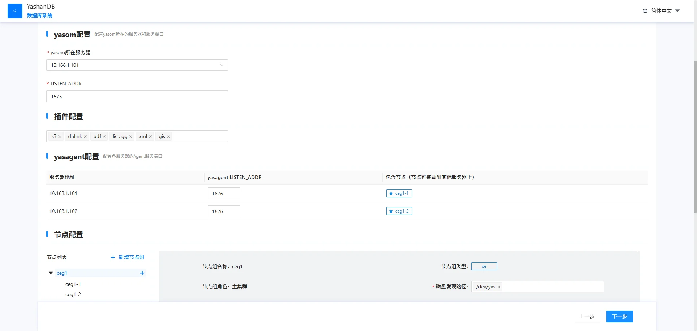Remove the xml plugin tag
The height and width of the screenshot is (331, 697).
tap(150, 137)
